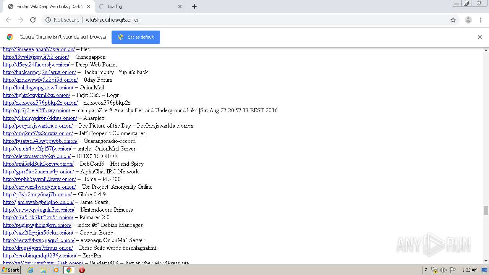Open the Guarangoradio-record link
This screenshot has height=275, width=489.
pyautogui.click(x=40, y=141)
